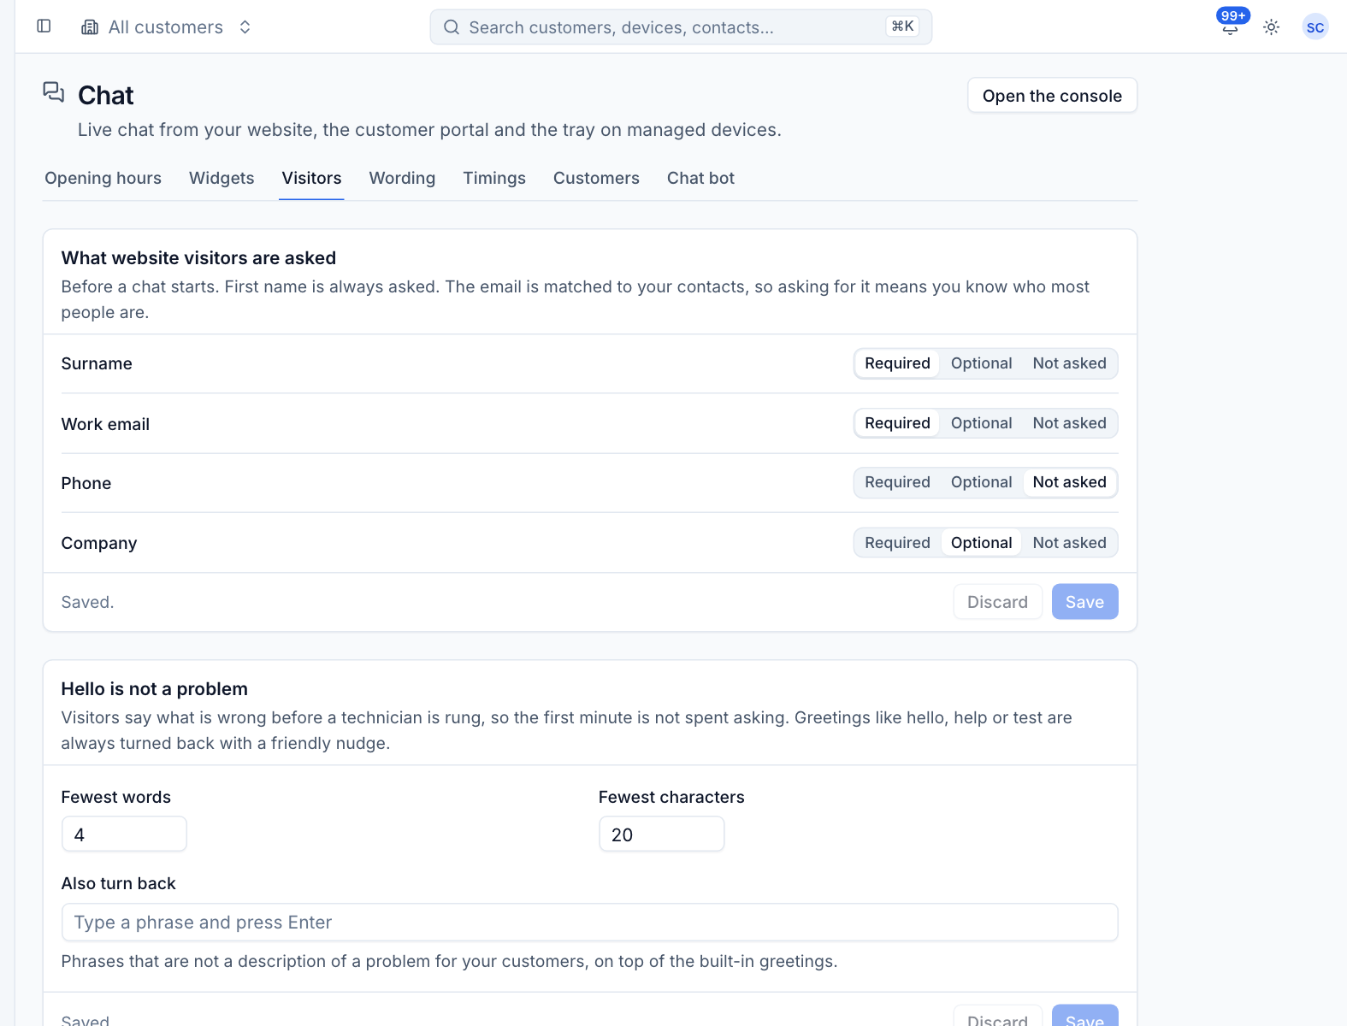
Task: Expand the All customers selector chevron
Action: click(x=245, y=27)
